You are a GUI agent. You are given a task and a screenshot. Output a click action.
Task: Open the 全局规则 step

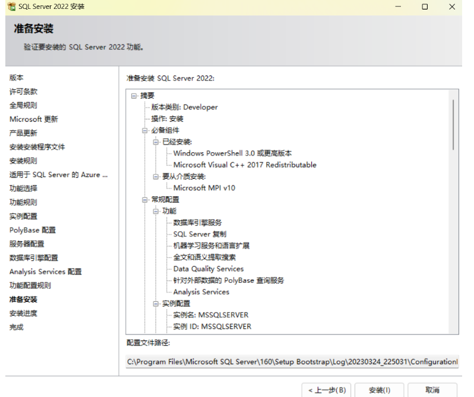(23, 105)
